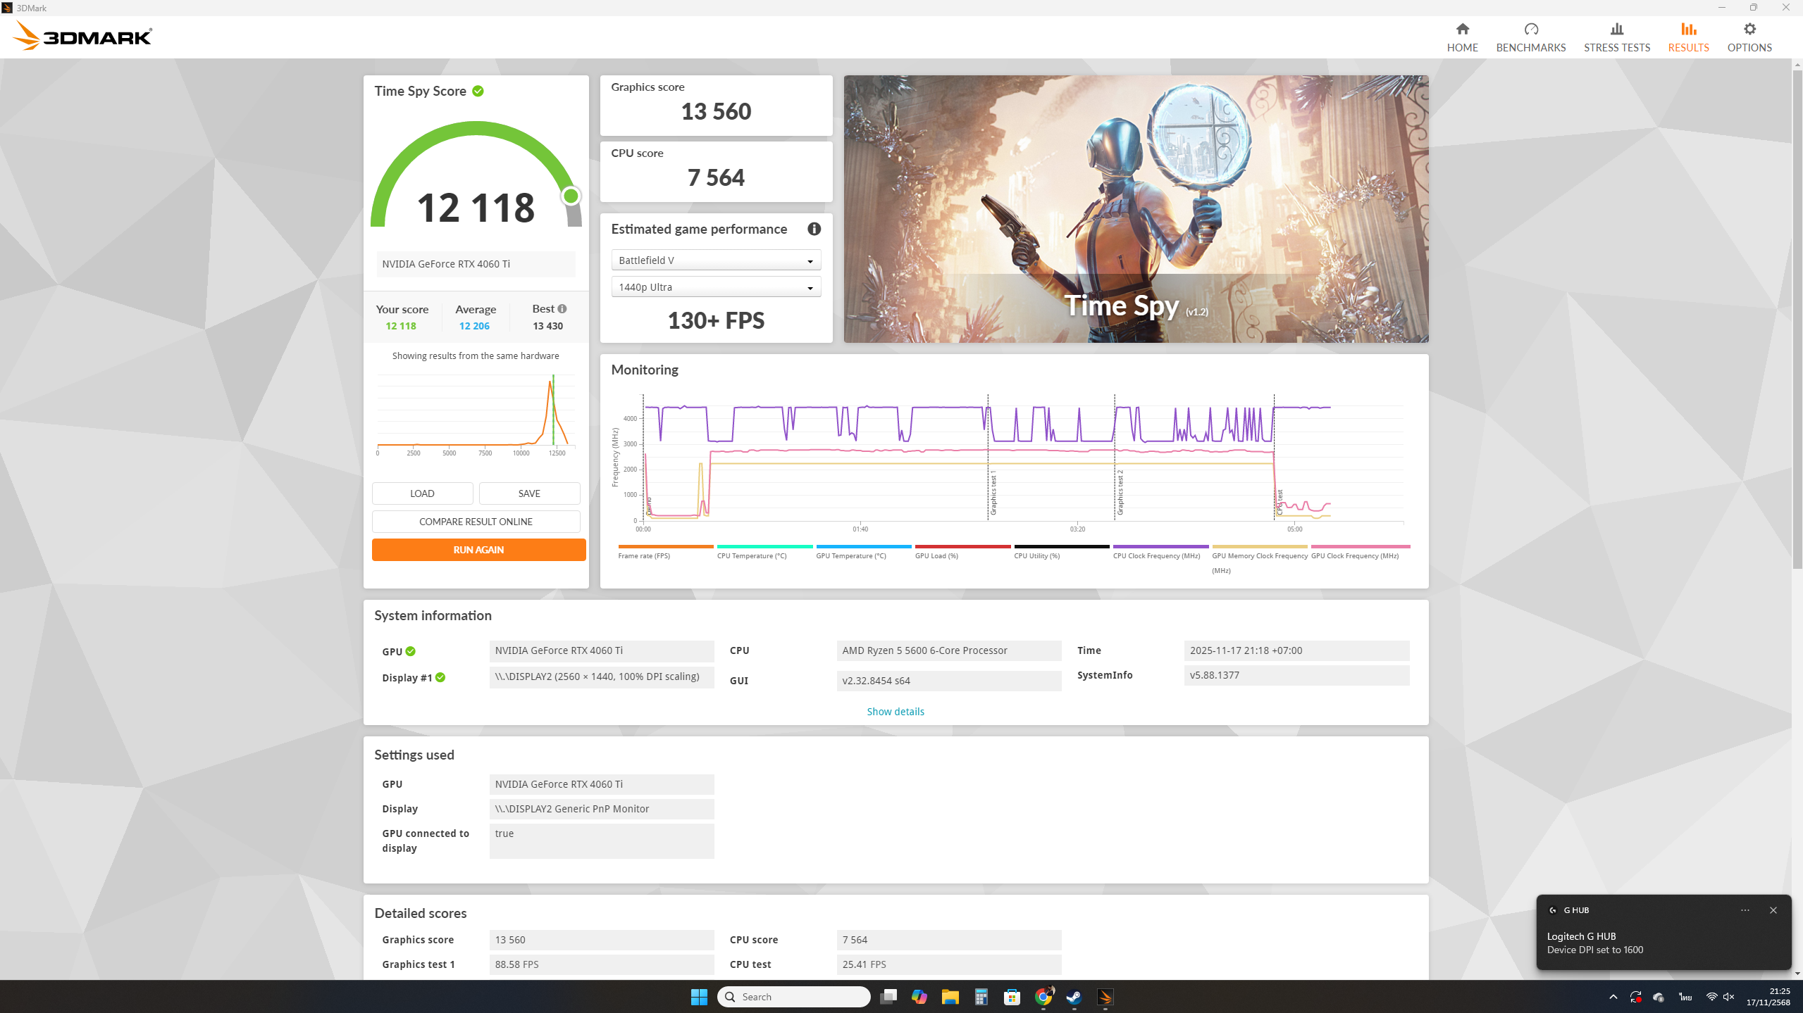Click the Display #1 validation checkmark

tap(440, 677)
